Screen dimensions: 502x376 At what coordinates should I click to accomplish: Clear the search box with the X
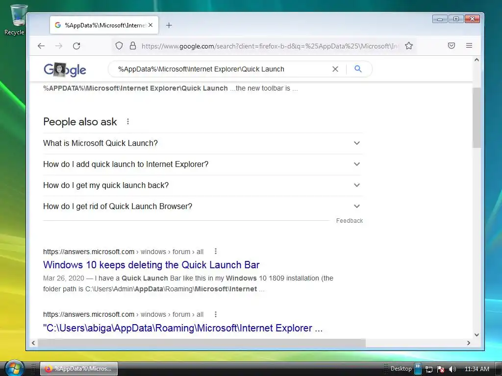tap(335, 69)
